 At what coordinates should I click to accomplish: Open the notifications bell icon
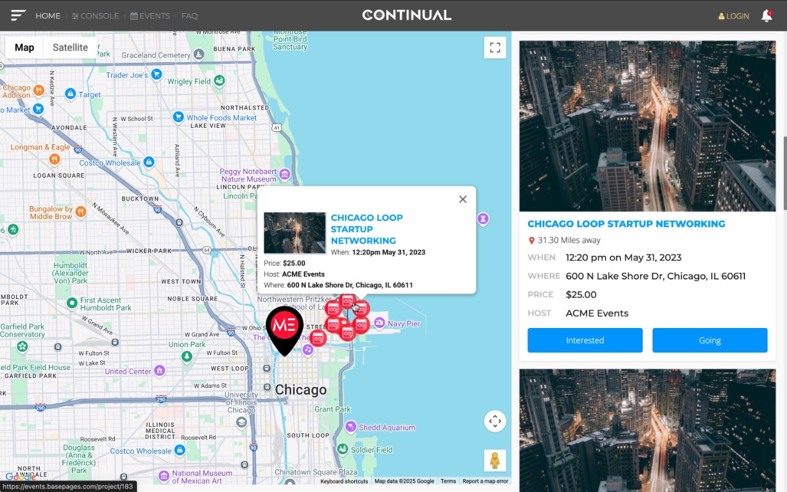click(x=766, y=16)
